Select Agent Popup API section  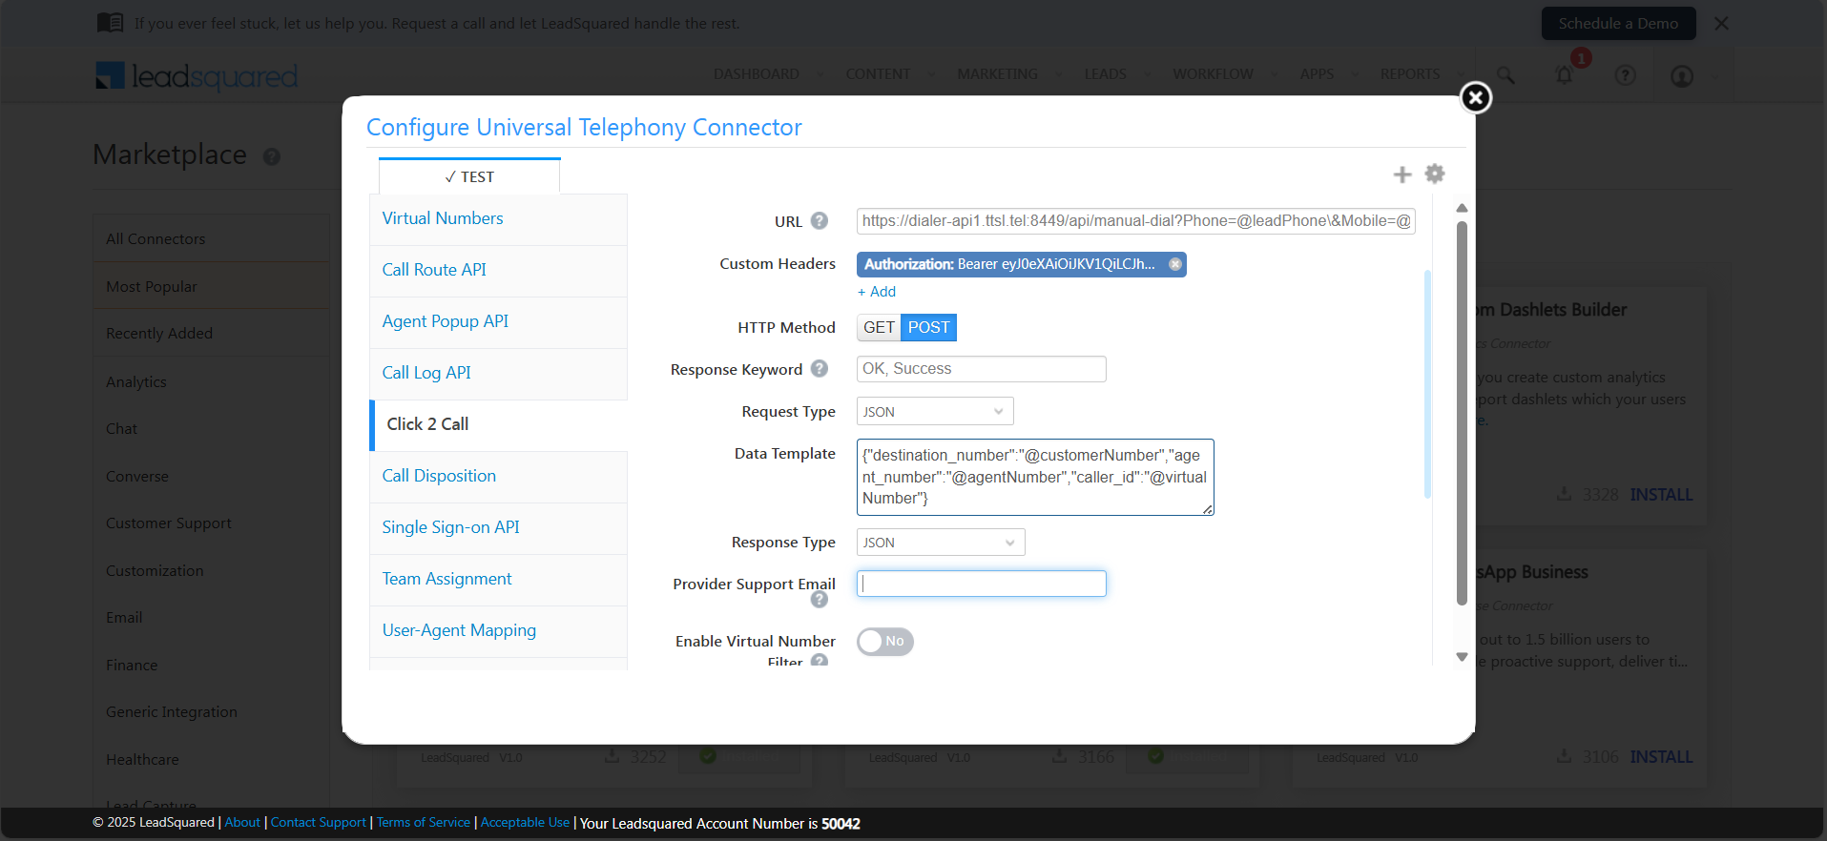(x=498, y=322)
